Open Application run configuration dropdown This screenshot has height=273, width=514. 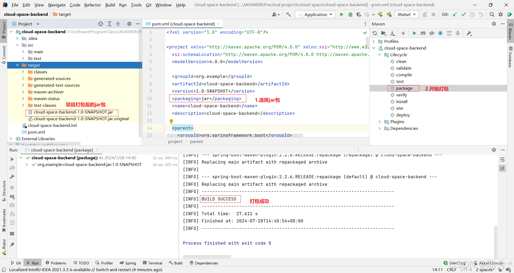coord(315,14)
